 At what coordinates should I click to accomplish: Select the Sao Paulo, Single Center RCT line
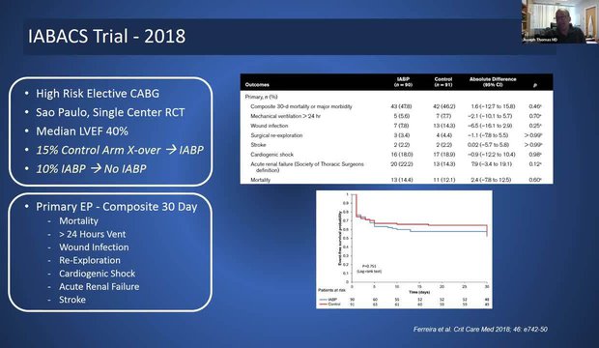coord(110,112)
